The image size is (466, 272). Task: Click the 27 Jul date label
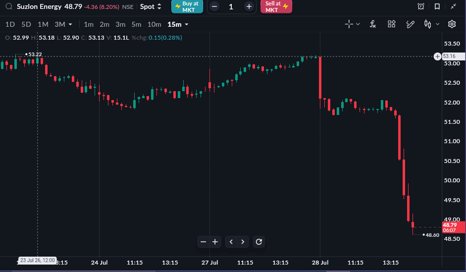point(209,263)
